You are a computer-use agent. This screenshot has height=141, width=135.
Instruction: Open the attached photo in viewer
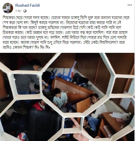coord(67,97)
